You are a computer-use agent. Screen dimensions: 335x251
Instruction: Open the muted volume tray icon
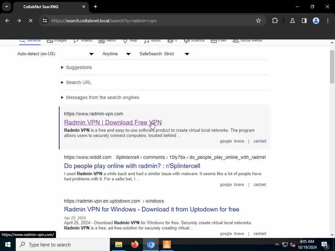pos(292,244)
